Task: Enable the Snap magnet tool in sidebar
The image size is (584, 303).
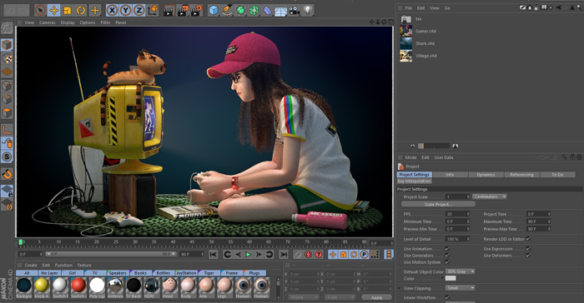Action: tap(7, 174)
